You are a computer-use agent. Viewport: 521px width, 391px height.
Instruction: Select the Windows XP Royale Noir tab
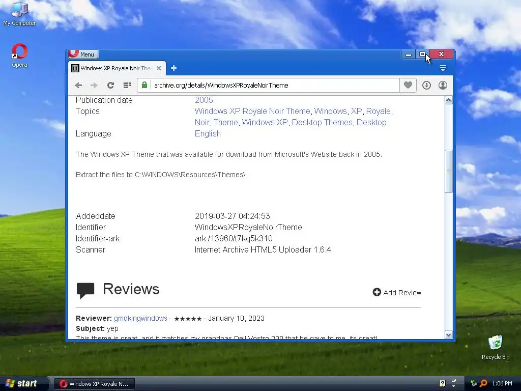117,68
